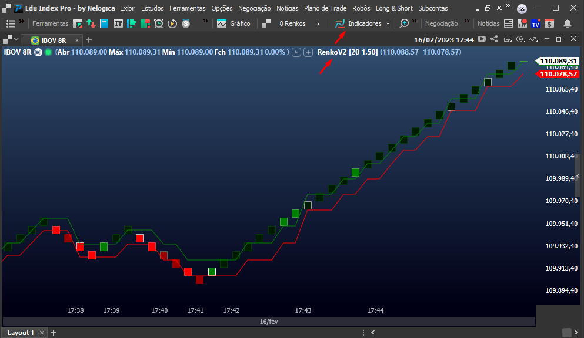Click the zoom-in magnifier icon
The height and width of the screenshot is (338, 584).
click(404, 23)
